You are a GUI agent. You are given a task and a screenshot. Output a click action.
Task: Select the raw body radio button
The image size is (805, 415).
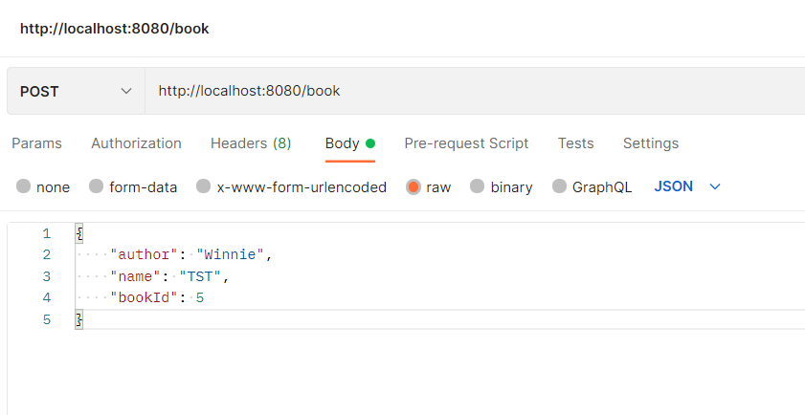[x=414, y=187]
